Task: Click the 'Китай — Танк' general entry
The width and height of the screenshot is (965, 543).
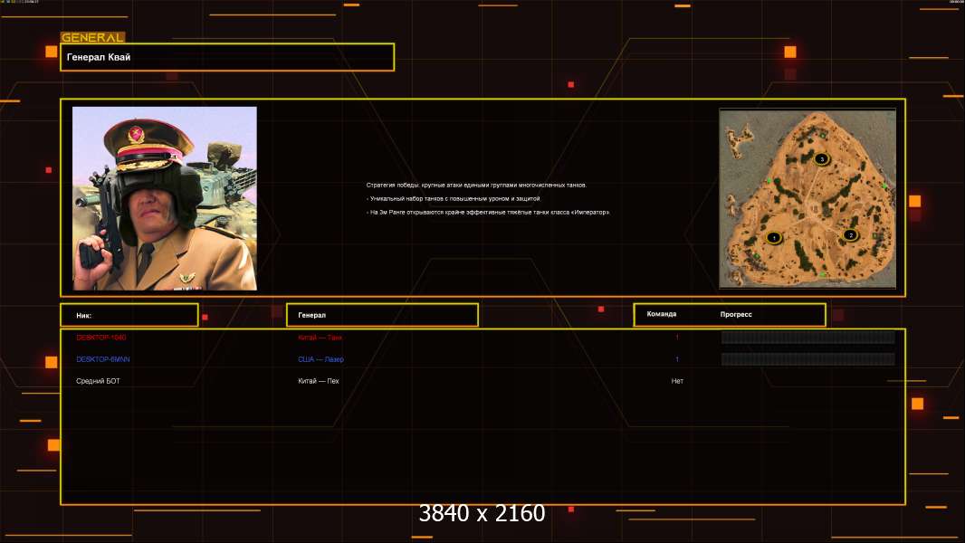Action: [320, 338]
